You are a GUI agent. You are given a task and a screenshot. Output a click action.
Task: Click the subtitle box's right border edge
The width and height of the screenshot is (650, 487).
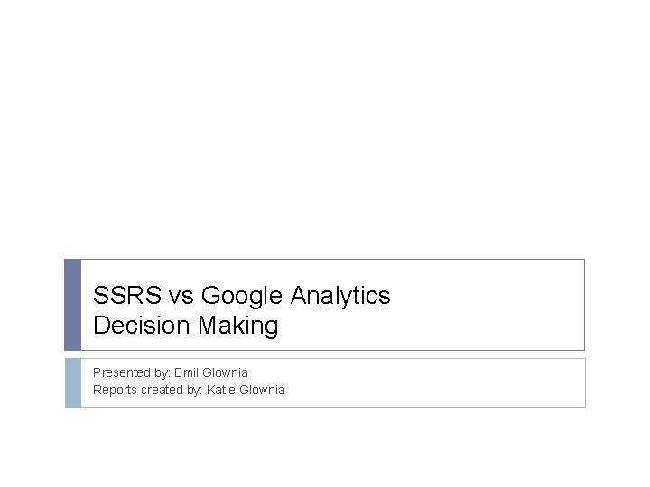pyautogui.click(x=585, y=382)
